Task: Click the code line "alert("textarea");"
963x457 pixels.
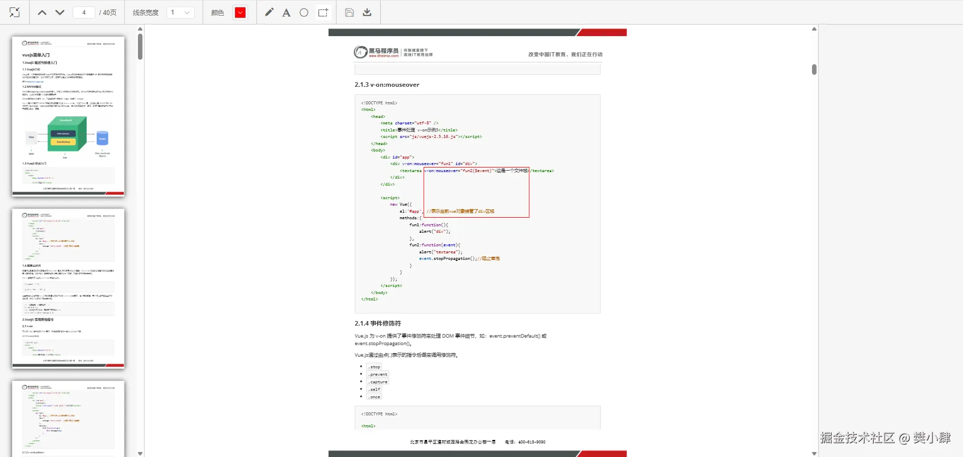Action: click(x=441, y=252)
